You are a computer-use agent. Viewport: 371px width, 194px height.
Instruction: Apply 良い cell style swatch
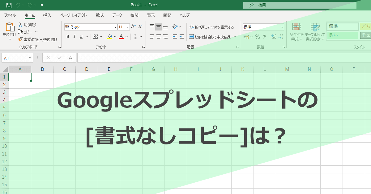[x=343, y=35]
